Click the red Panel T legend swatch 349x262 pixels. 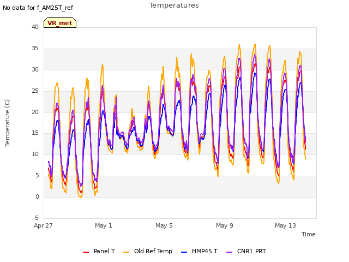(86, 252)
